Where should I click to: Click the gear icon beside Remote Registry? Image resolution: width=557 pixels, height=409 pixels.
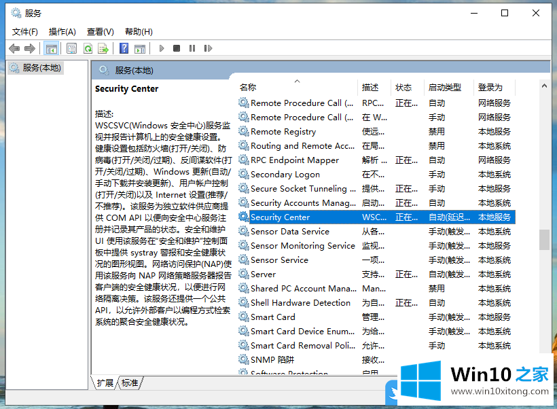click(x=243, y=131)
